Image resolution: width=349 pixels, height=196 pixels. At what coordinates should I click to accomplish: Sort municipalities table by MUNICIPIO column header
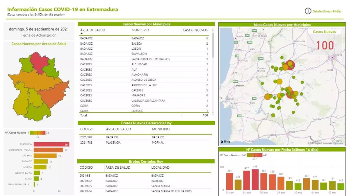coord(140,30)
